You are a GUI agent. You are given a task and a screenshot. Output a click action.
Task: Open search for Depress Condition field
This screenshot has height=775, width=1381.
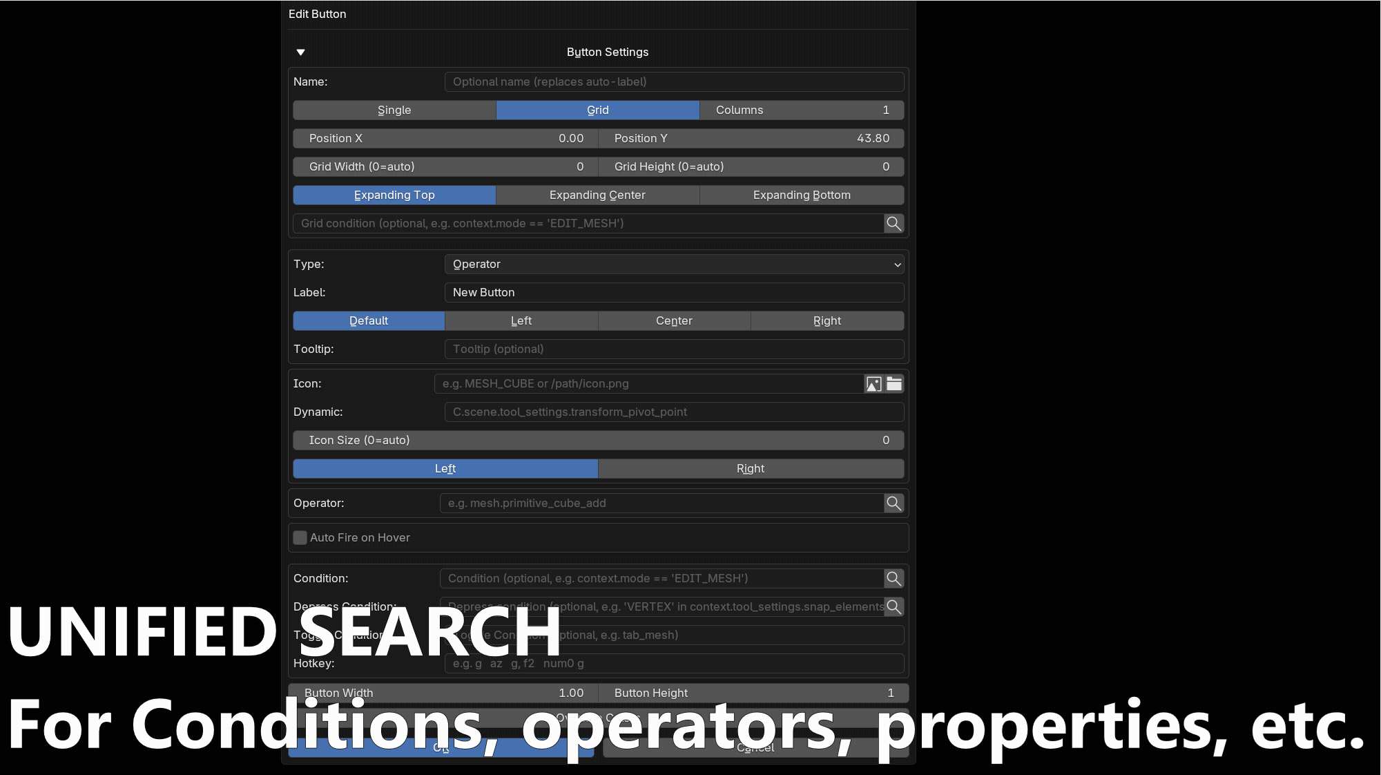(894, 606)
